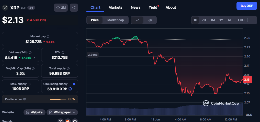Switch to the News tab
This screenshot has height=122, width=260.
136,7
